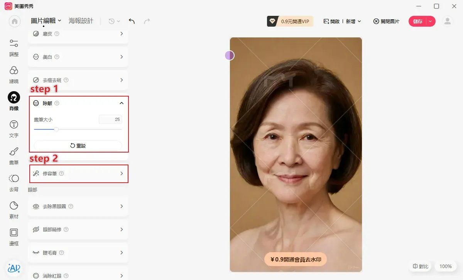
Task: Adjust the 畫筆大小 brush size slider
Action: coord(56,129)
